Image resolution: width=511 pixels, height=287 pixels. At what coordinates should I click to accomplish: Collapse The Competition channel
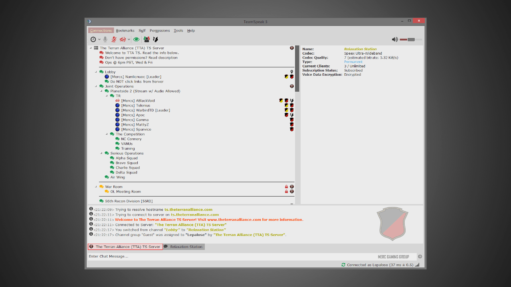pos(107,134)
